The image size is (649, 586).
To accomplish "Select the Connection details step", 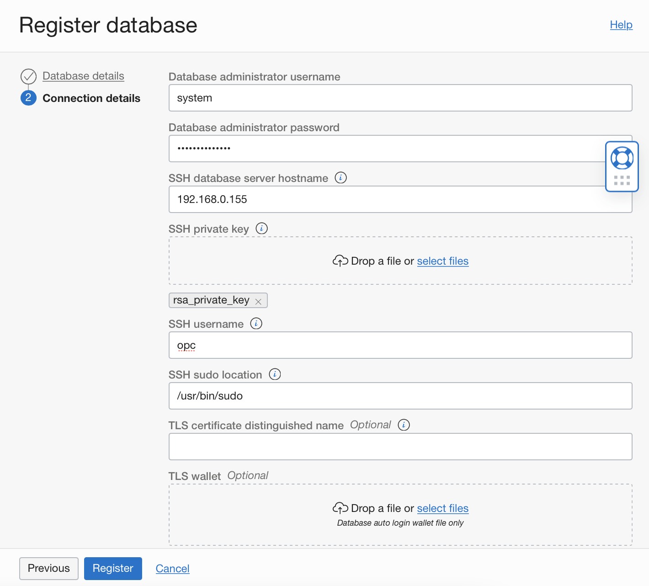I will (x=91, y=98).
